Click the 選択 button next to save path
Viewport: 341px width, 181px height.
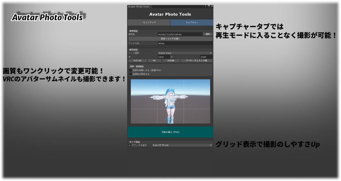click(208, 34)
